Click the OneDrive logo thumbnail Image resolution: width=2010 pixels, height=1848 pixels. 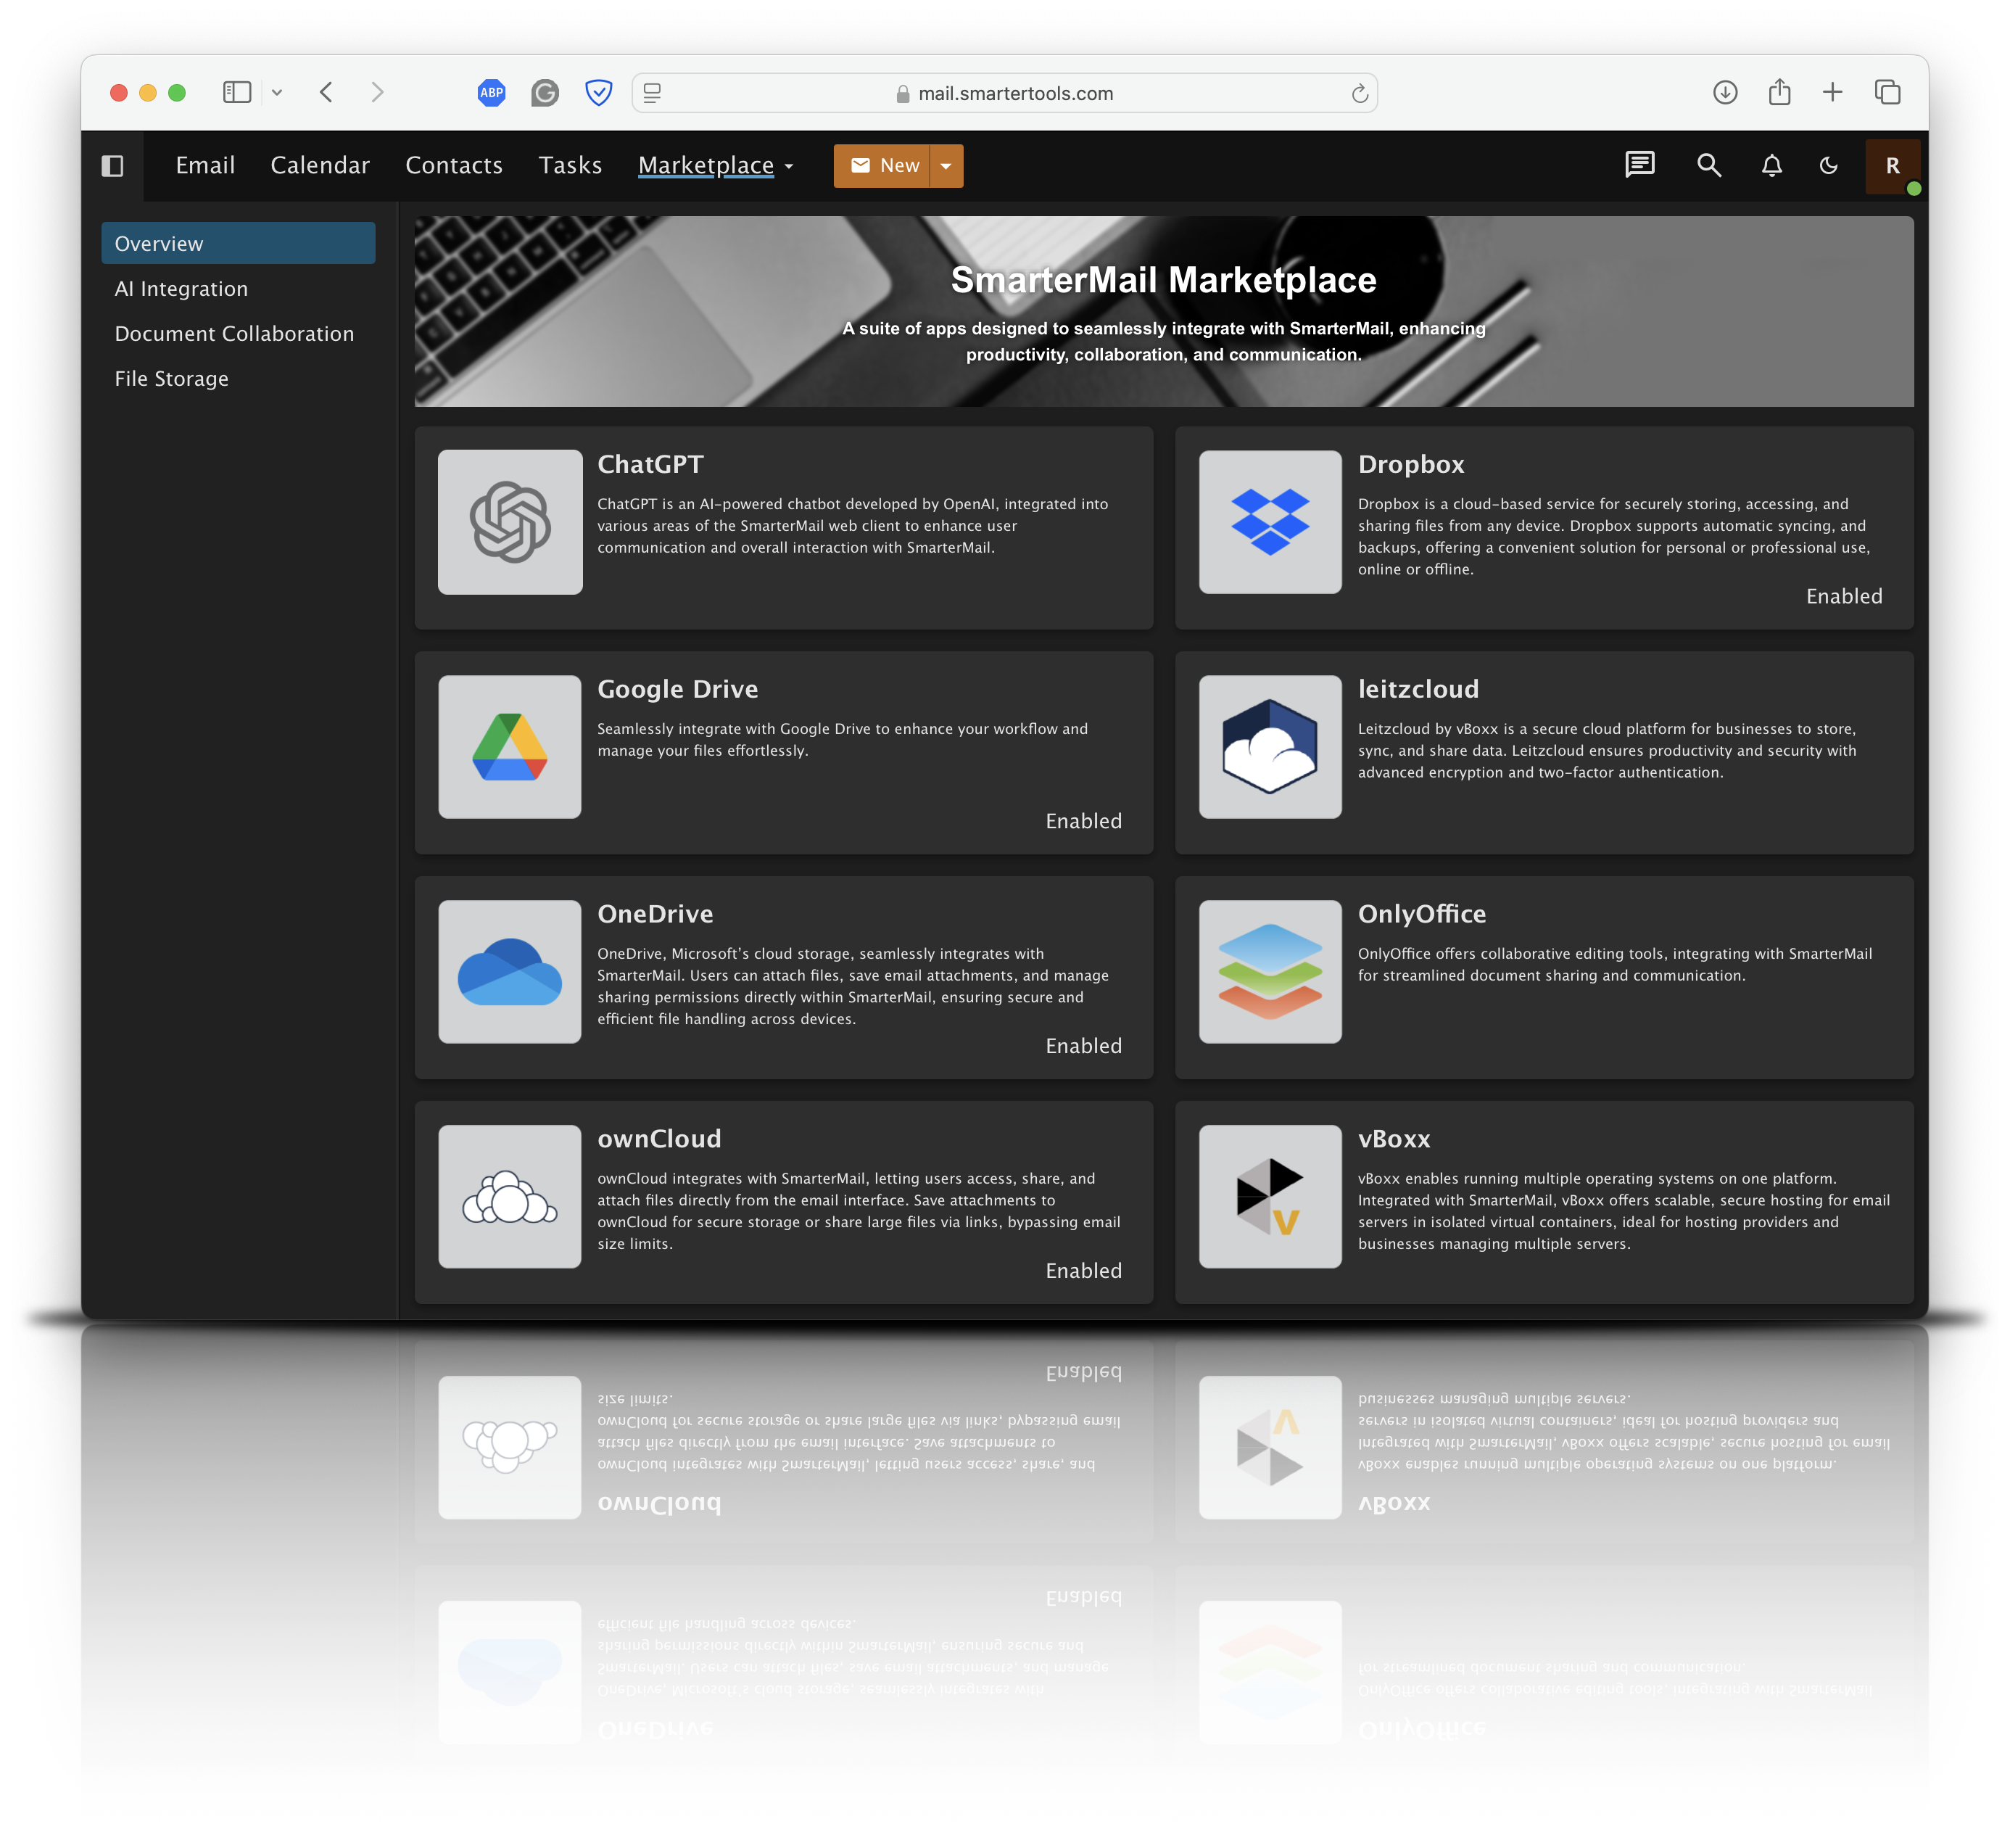point(510,972)
